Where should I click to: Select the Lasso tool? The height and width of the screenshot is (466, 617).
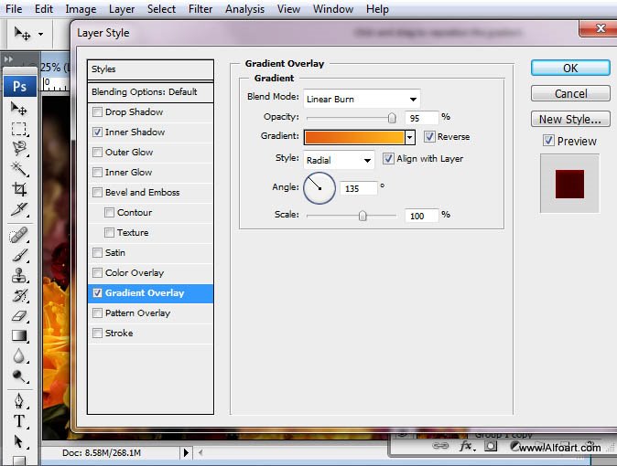click(18, 149)
